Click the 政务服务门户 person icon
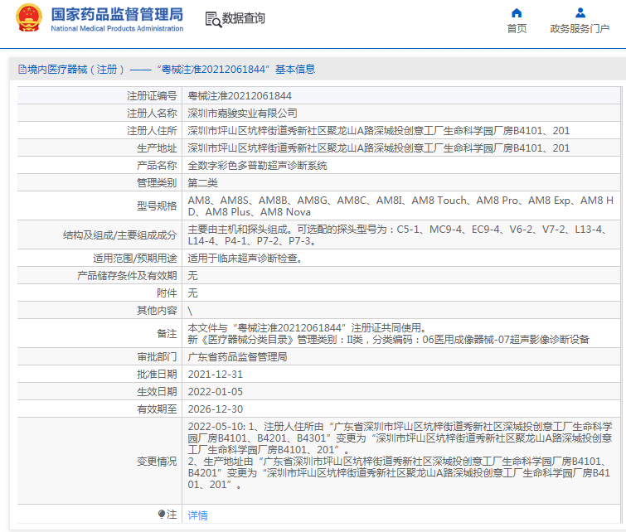626x532 pixels. 580,12
